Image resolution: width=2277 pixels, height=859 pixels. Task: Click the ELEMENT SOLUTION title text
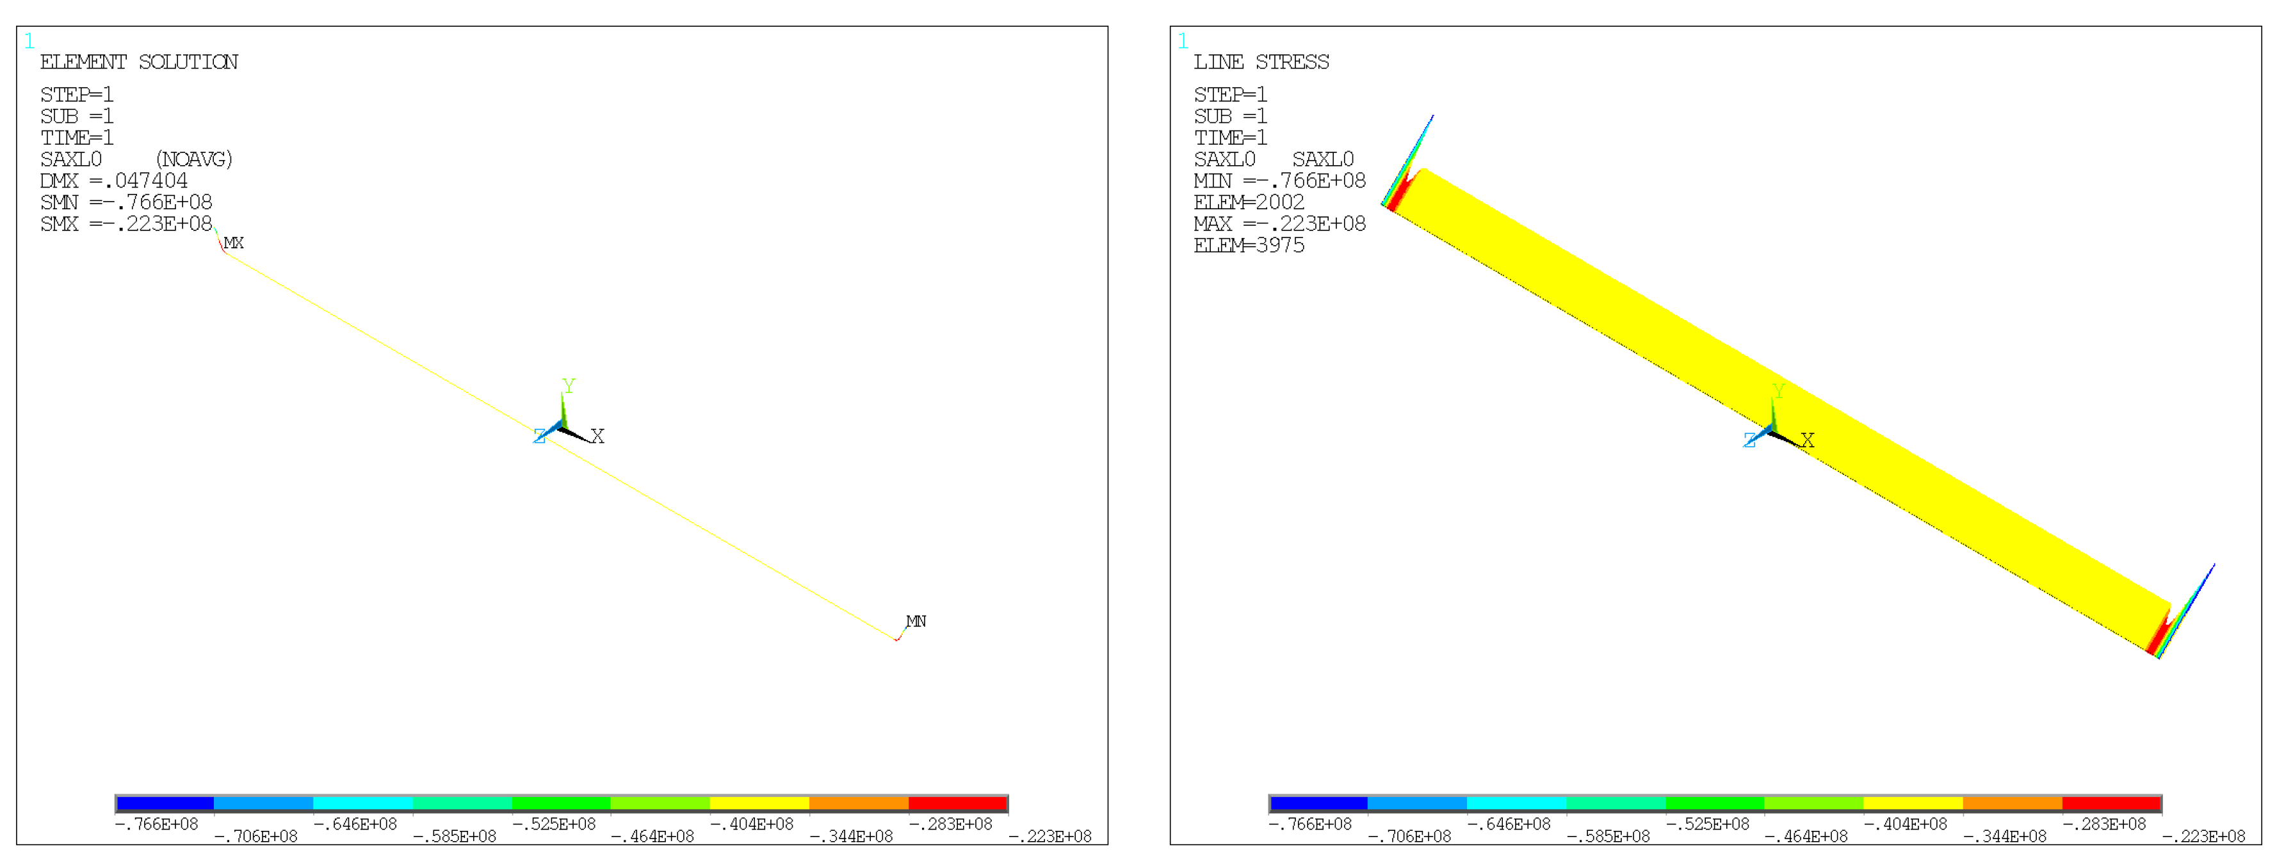coord(139,62)
